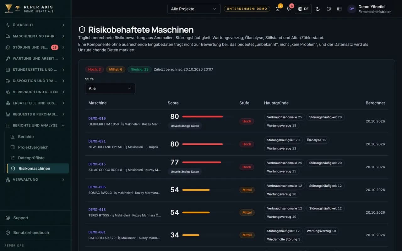Open the color theme palette icon
The height and width of the screenshot is (251, 402).
[x=329, y=9]
